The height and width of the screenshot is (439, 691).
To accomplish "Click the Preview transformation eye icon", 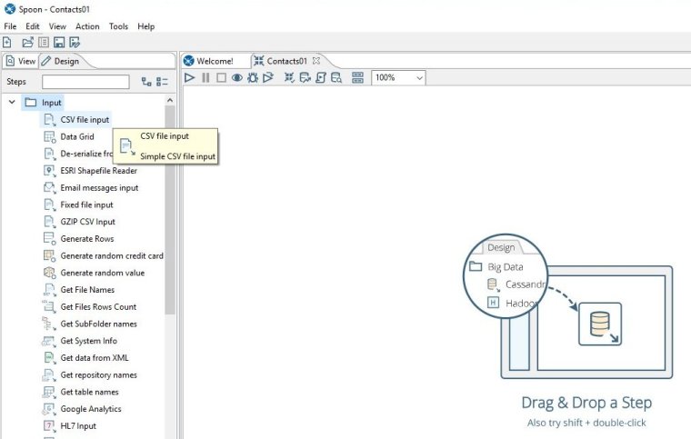I will tap(236, 78).
